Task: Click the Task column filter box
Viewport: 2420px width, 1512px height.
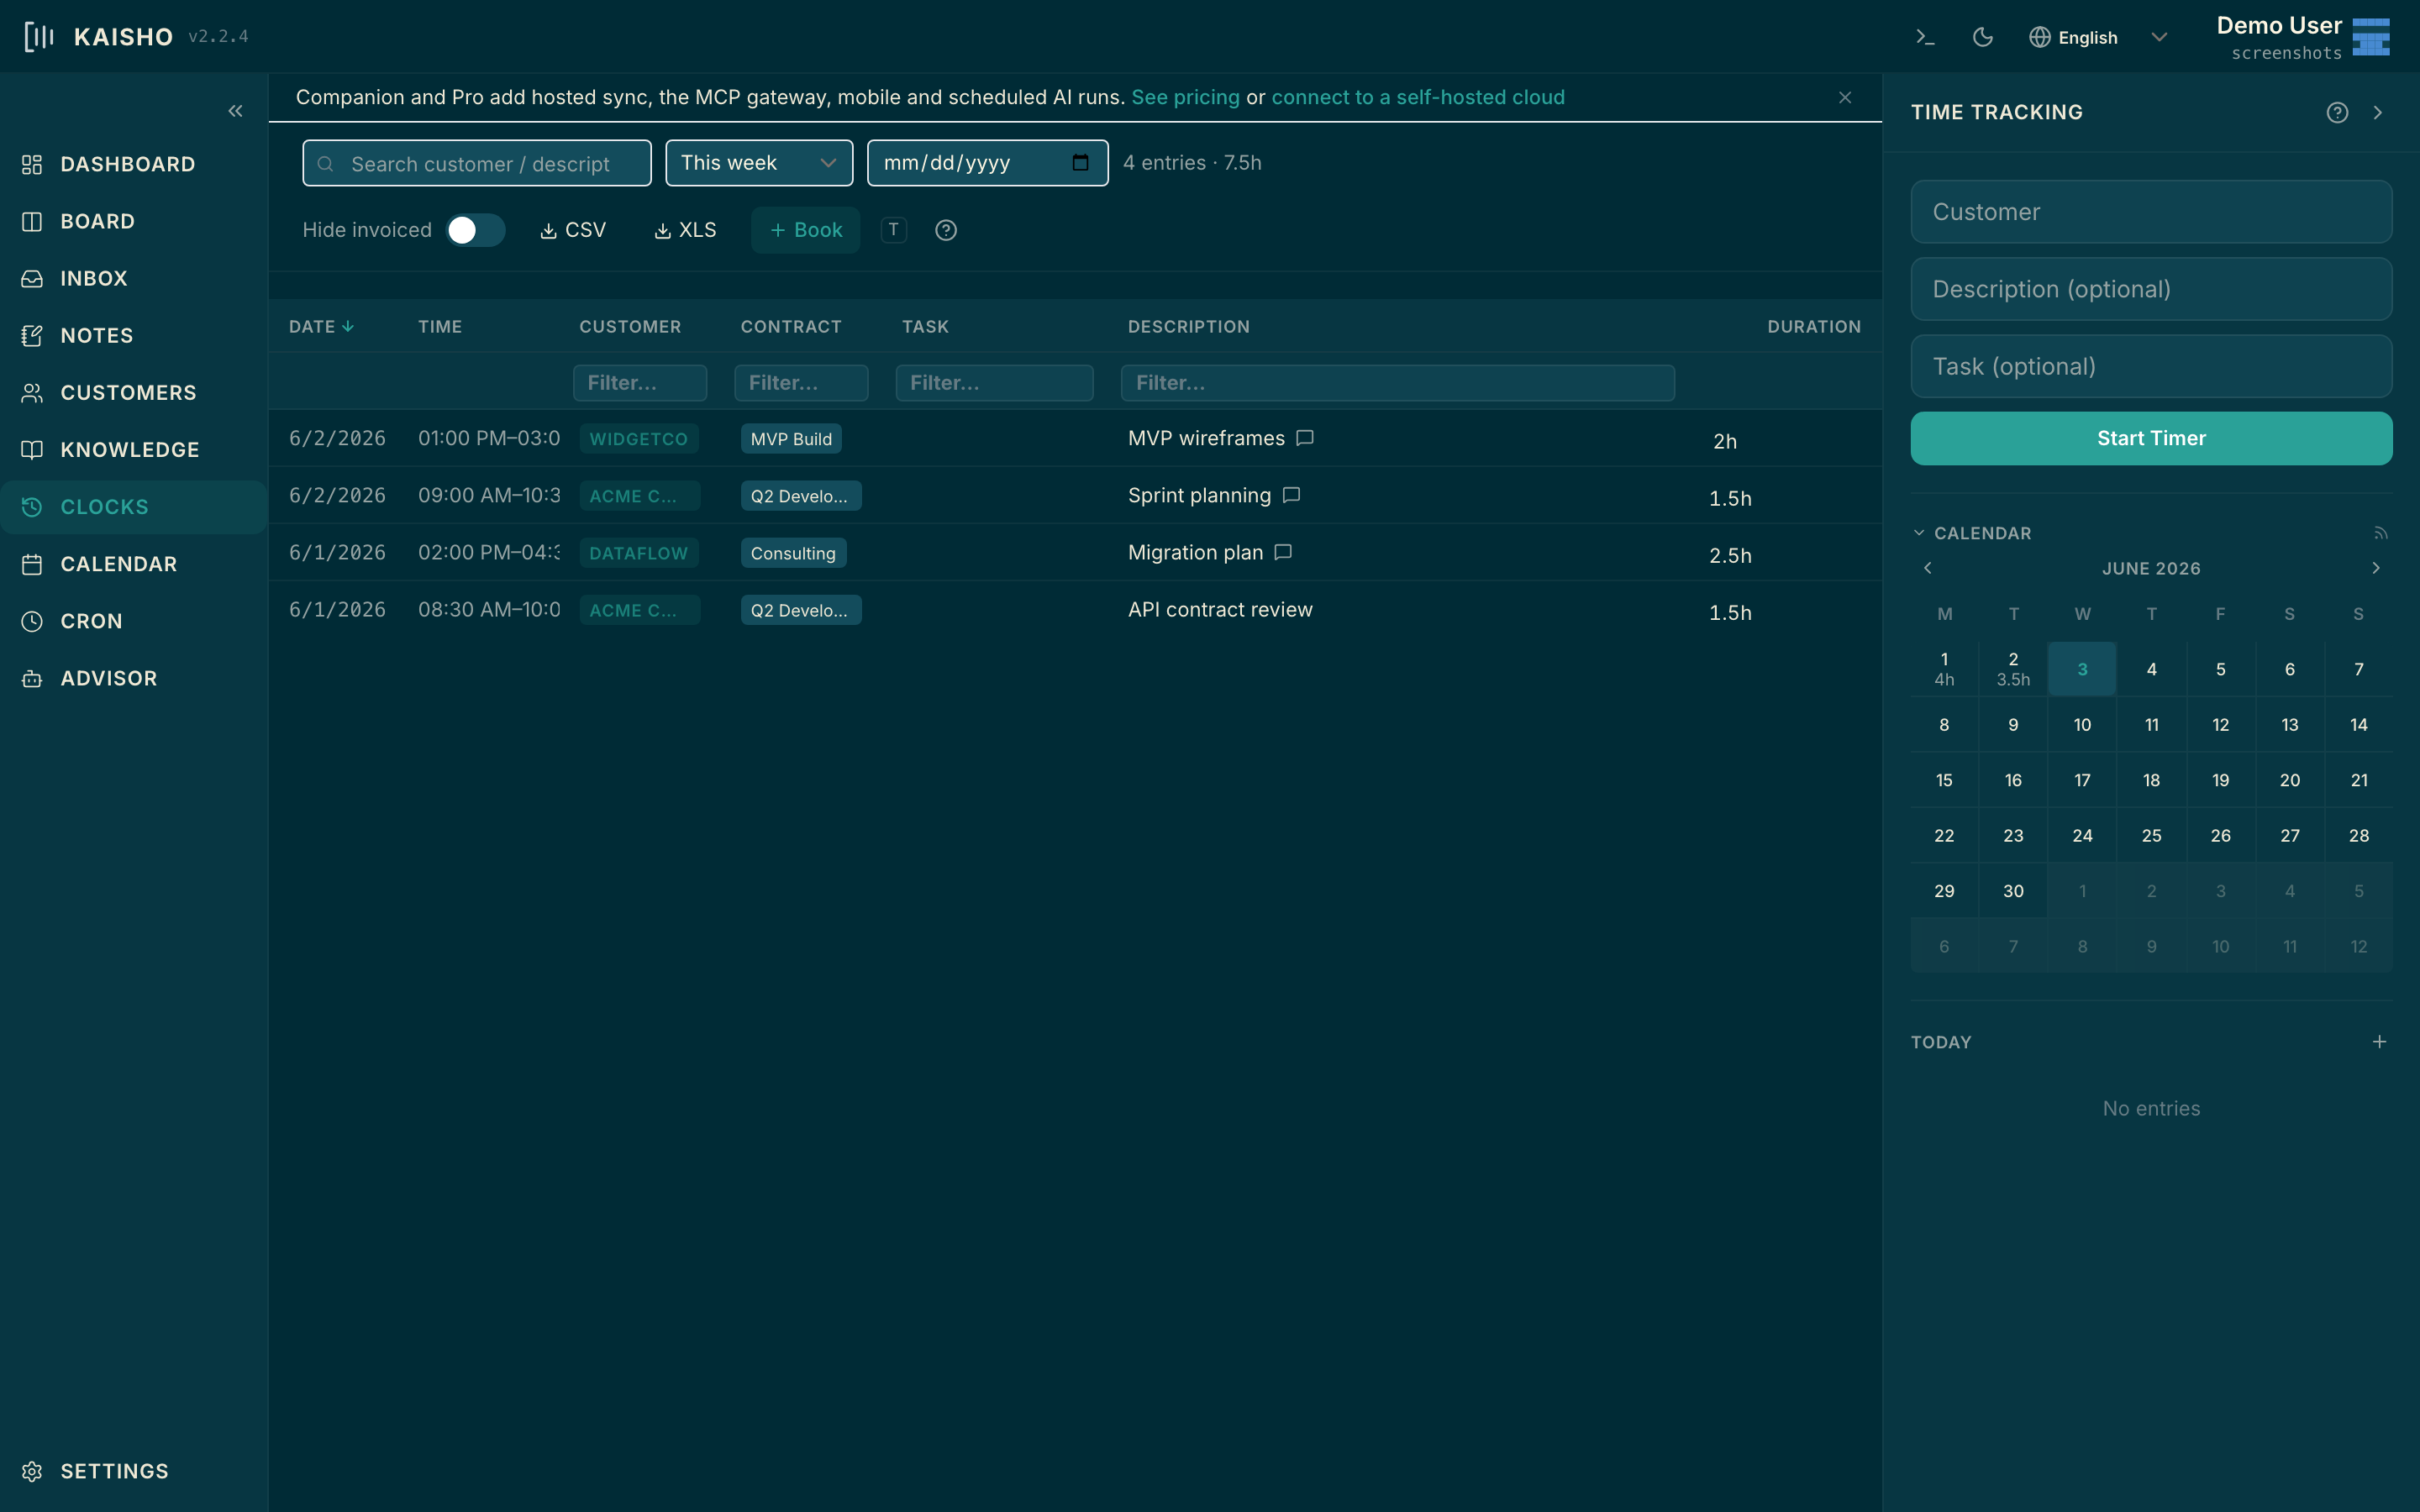Action: pos(994,383)
